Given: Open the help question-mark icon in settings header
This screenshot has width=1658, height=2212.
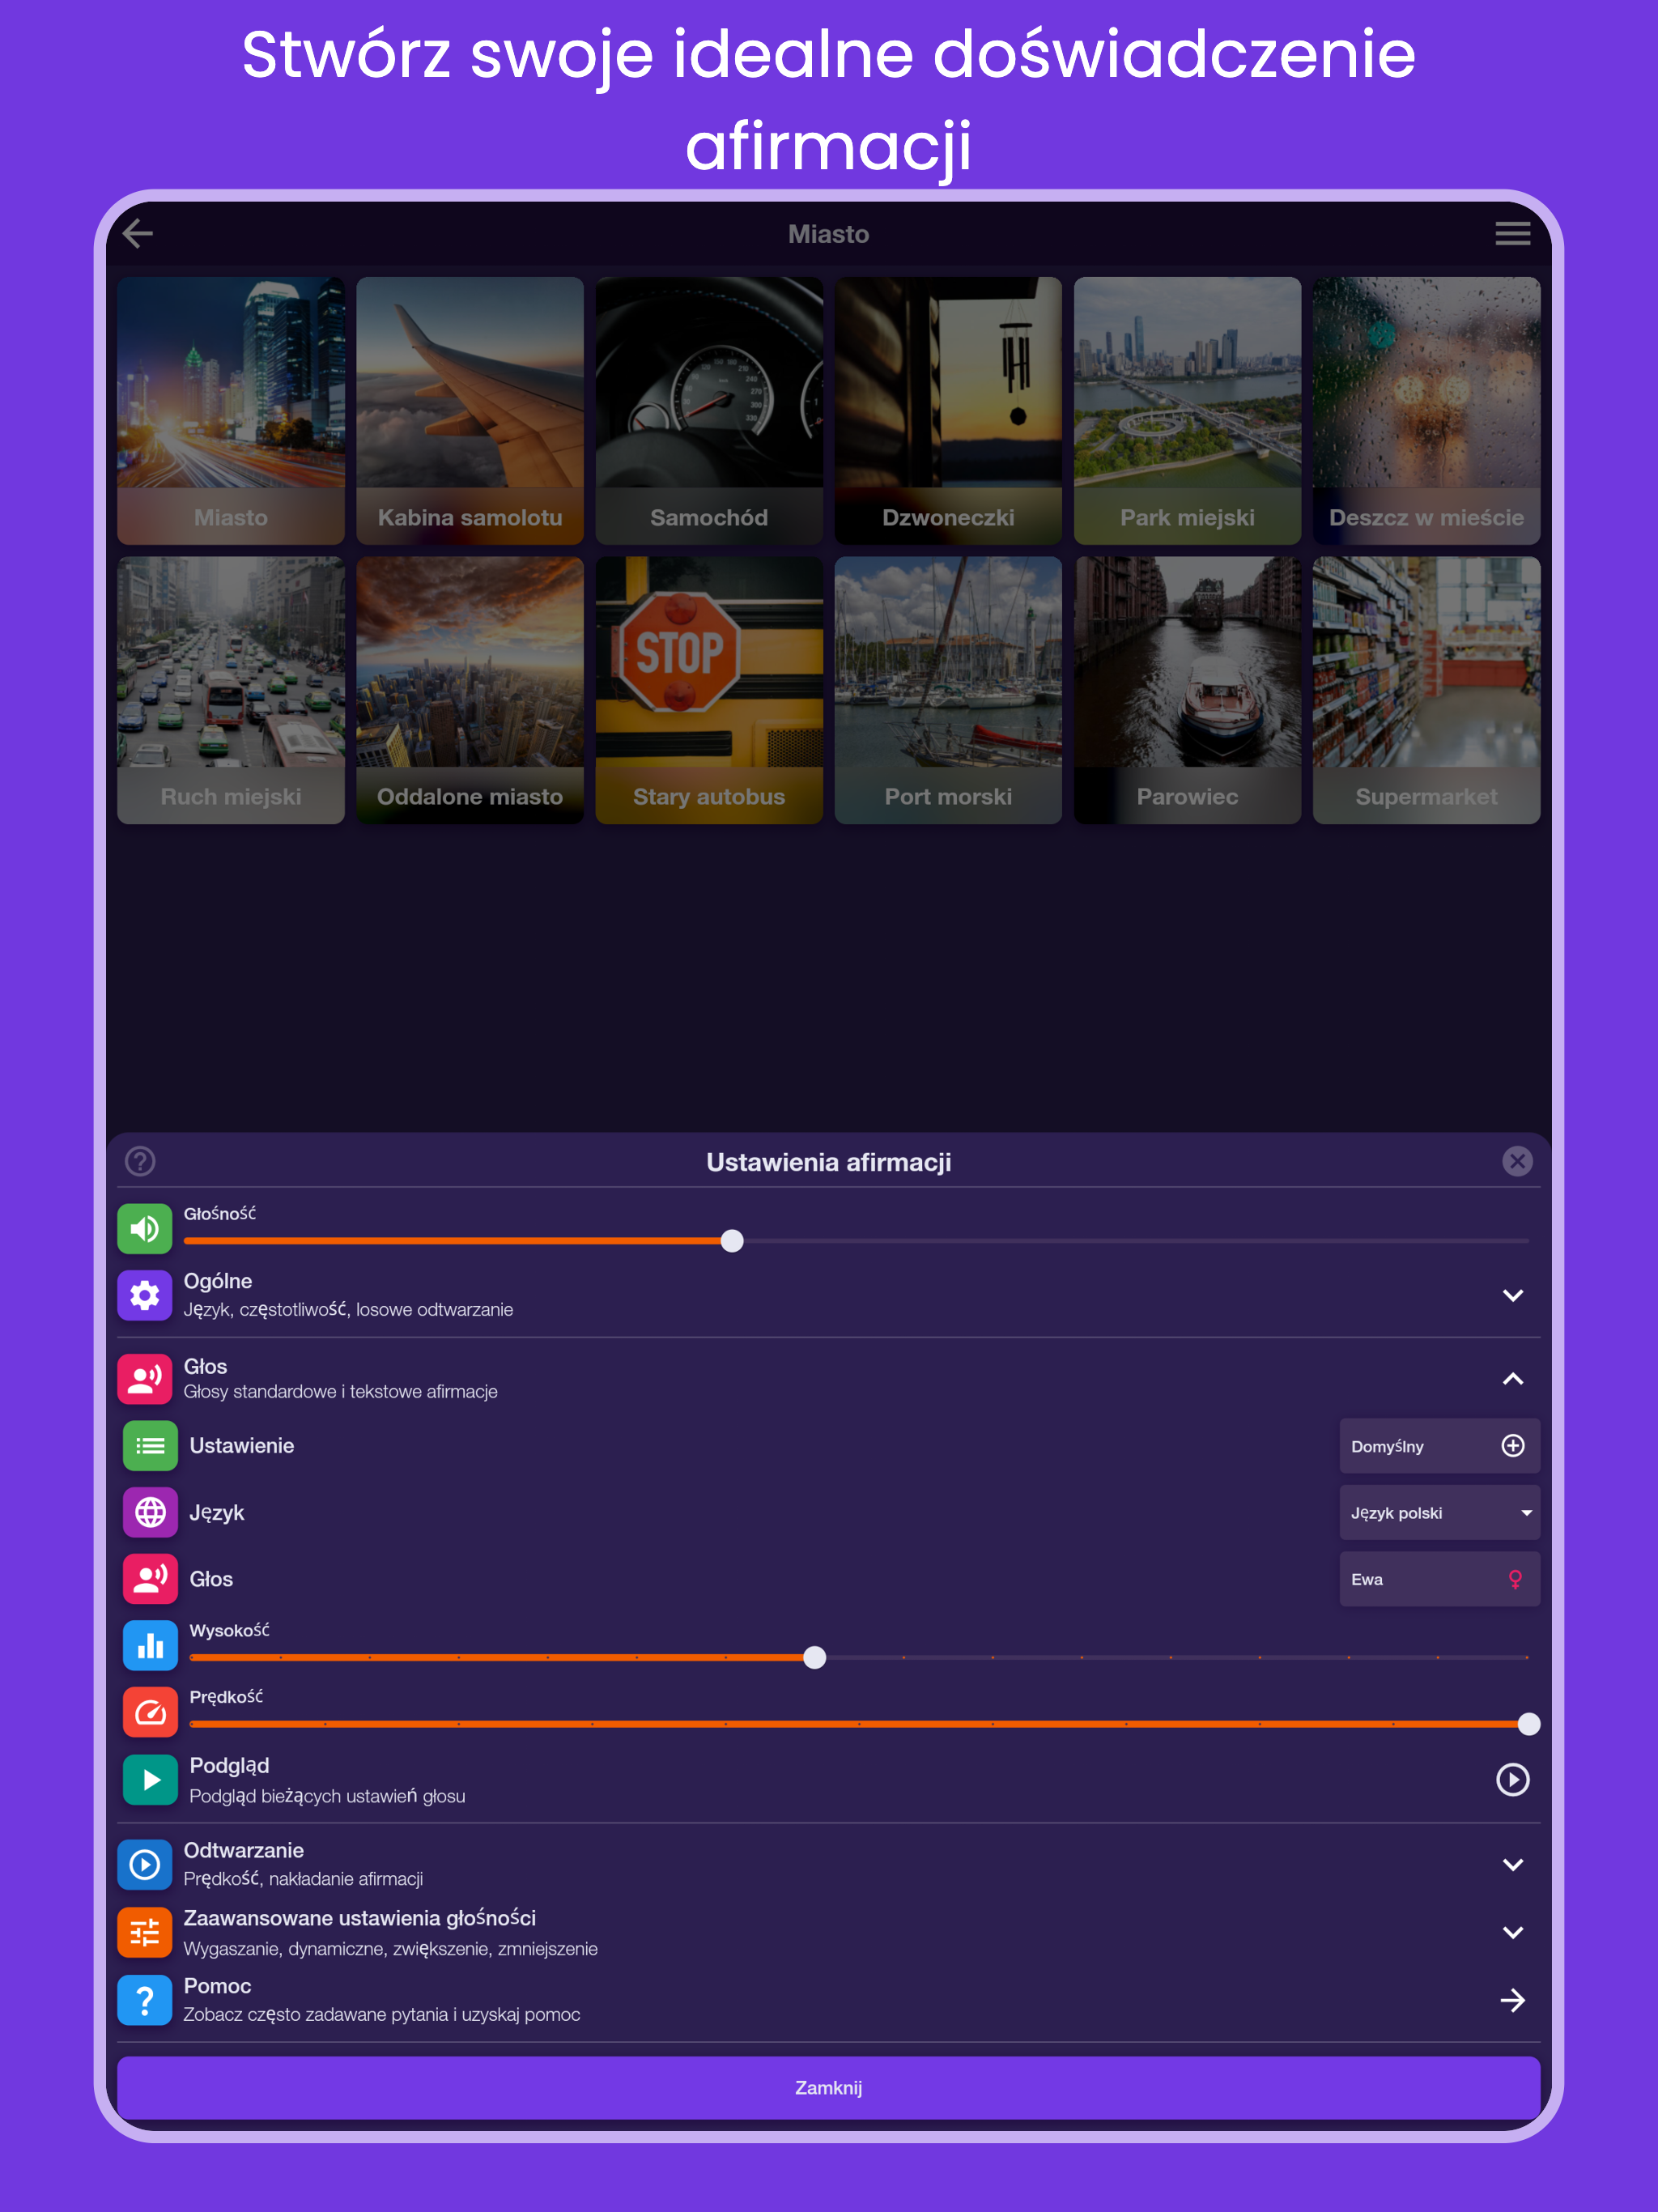Looking at the screenshot, I should coord(140,1161).
